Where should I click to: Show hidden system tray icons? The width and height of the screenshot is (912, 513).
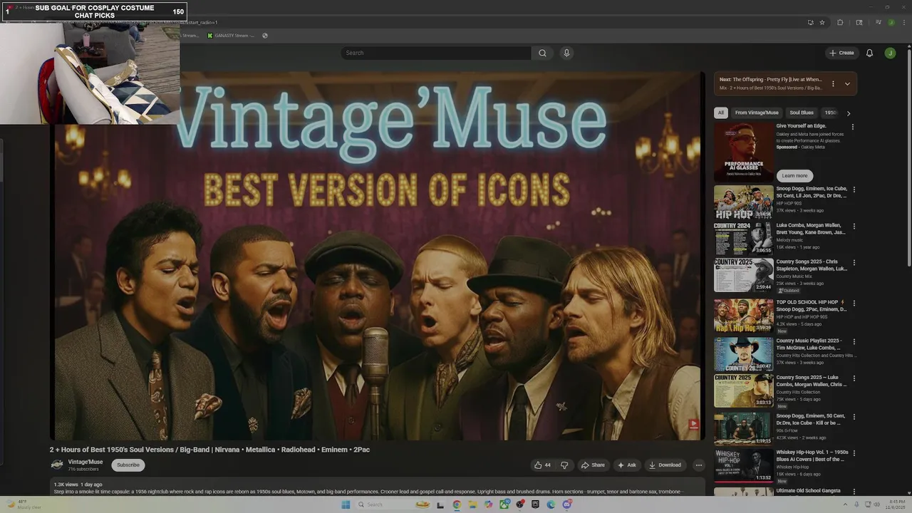pos(846,504)
